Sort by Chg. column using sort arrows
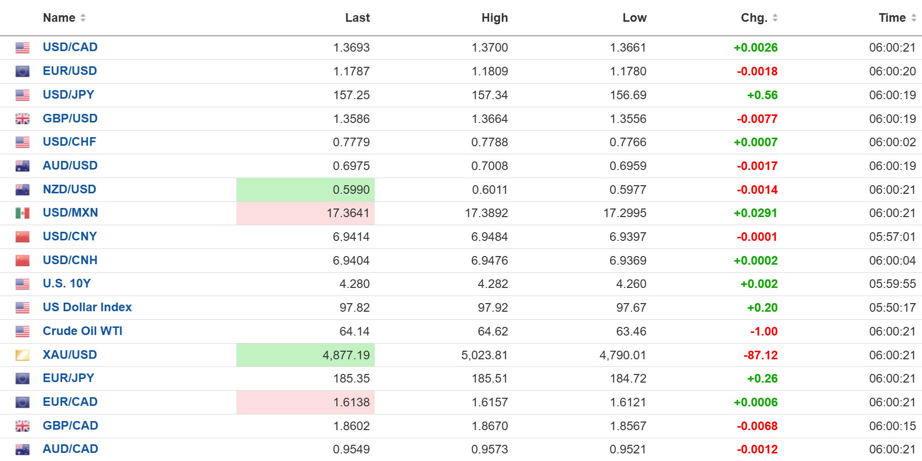The image size is (922, 461). (x=775, y=18)
